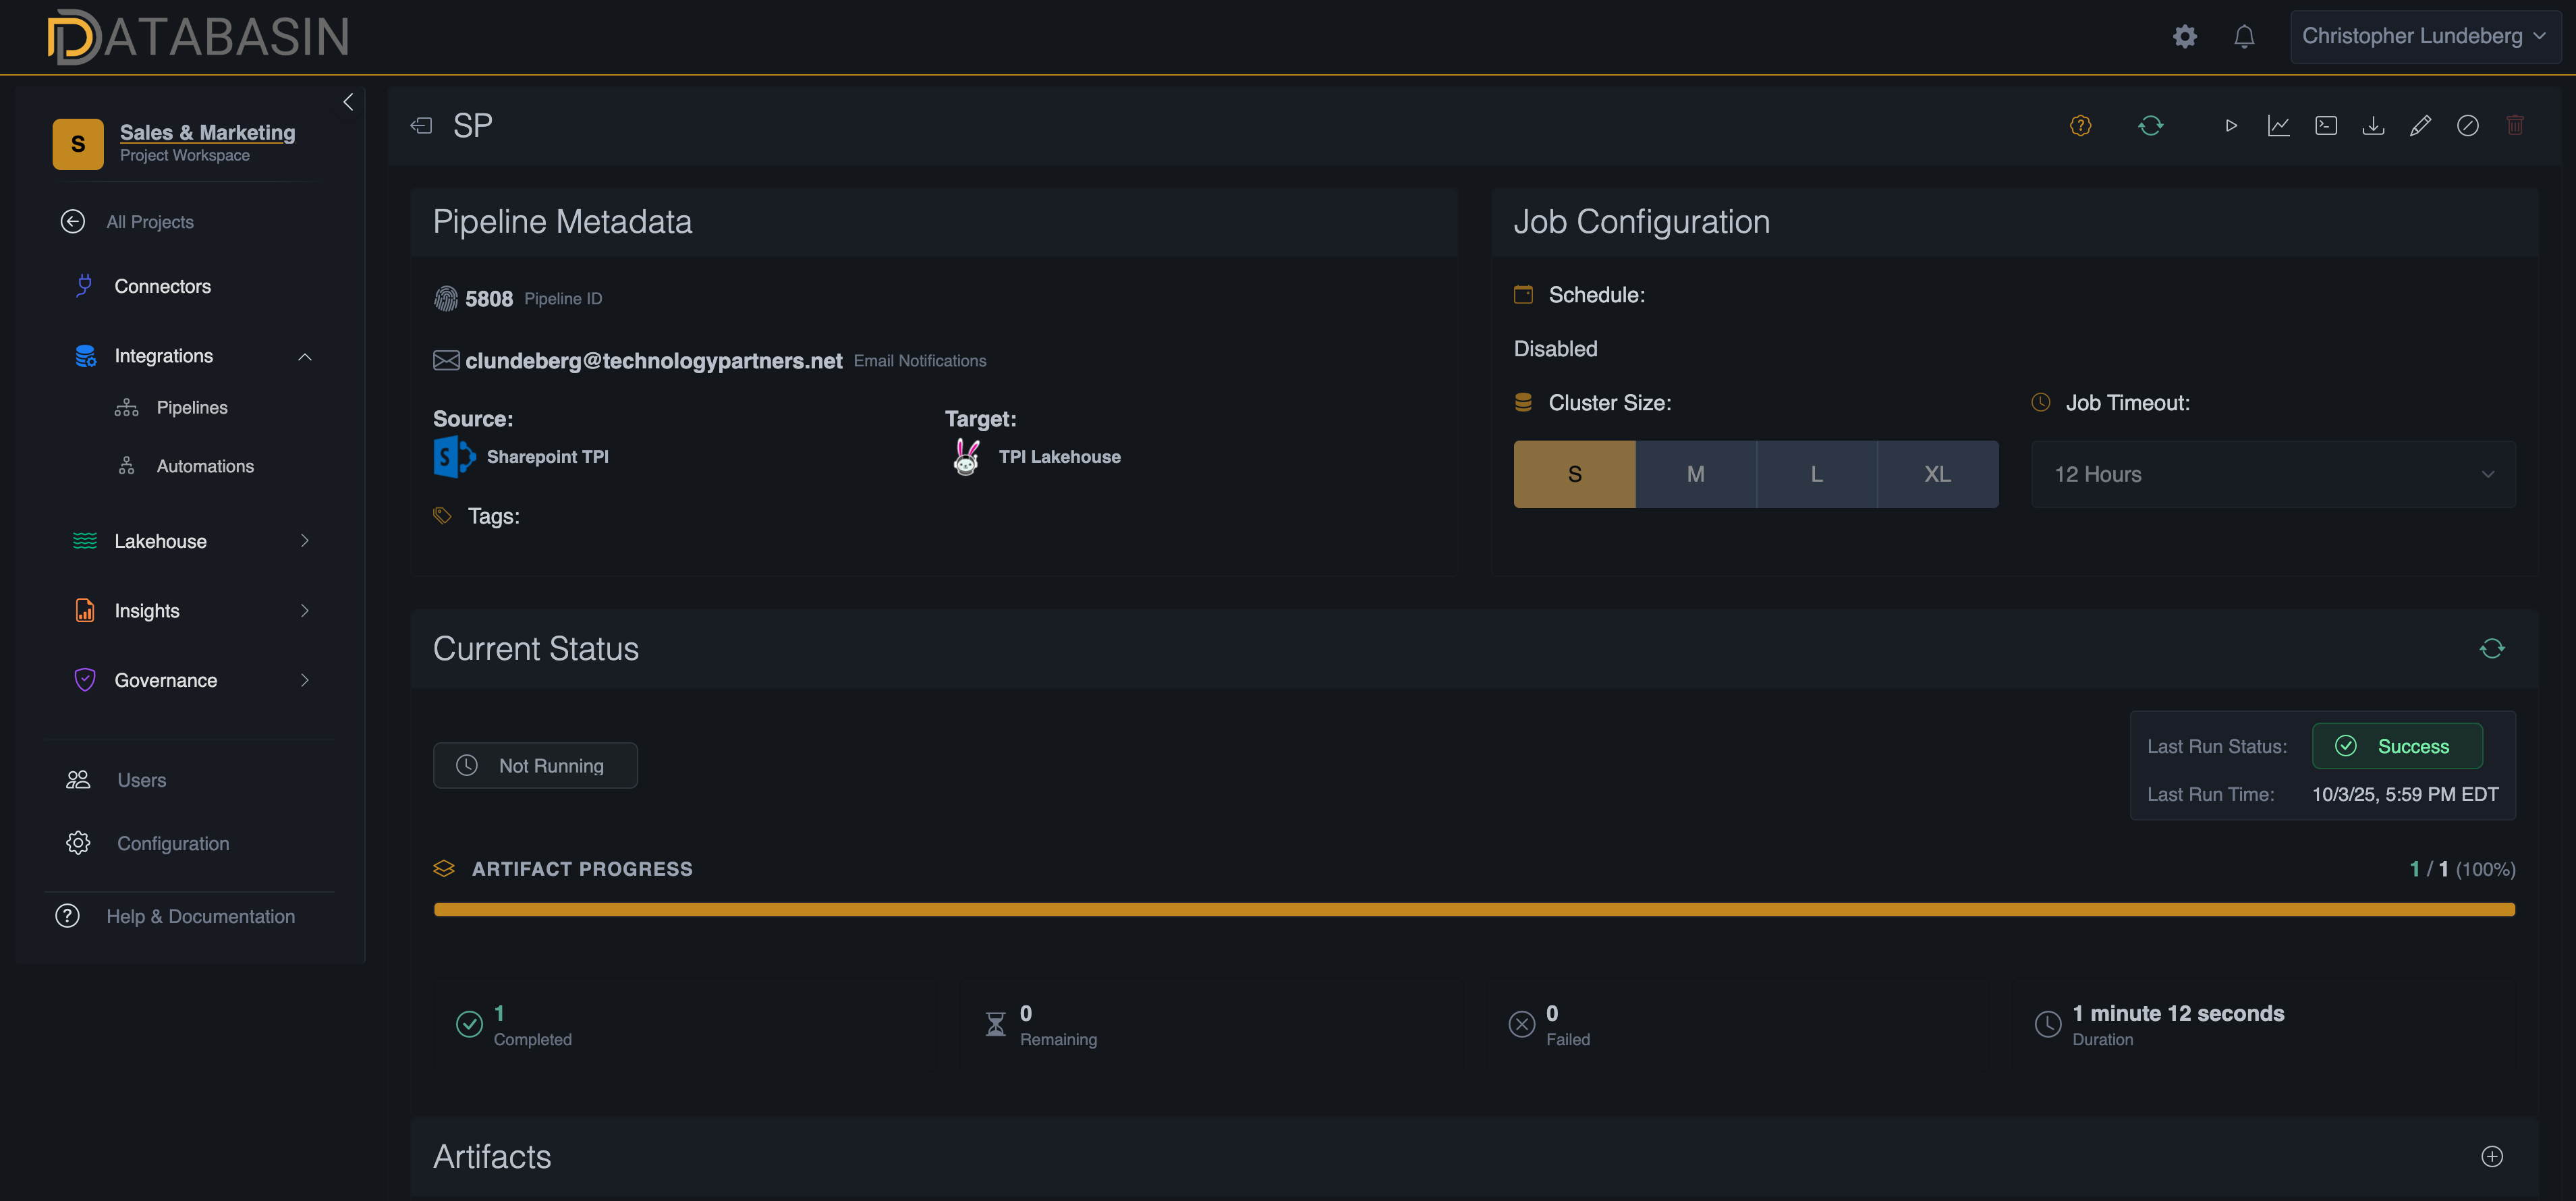Viewport: 2576px width, 1201px height.
Task: Open the pipeline console terminal
Action: (2326, 125)
